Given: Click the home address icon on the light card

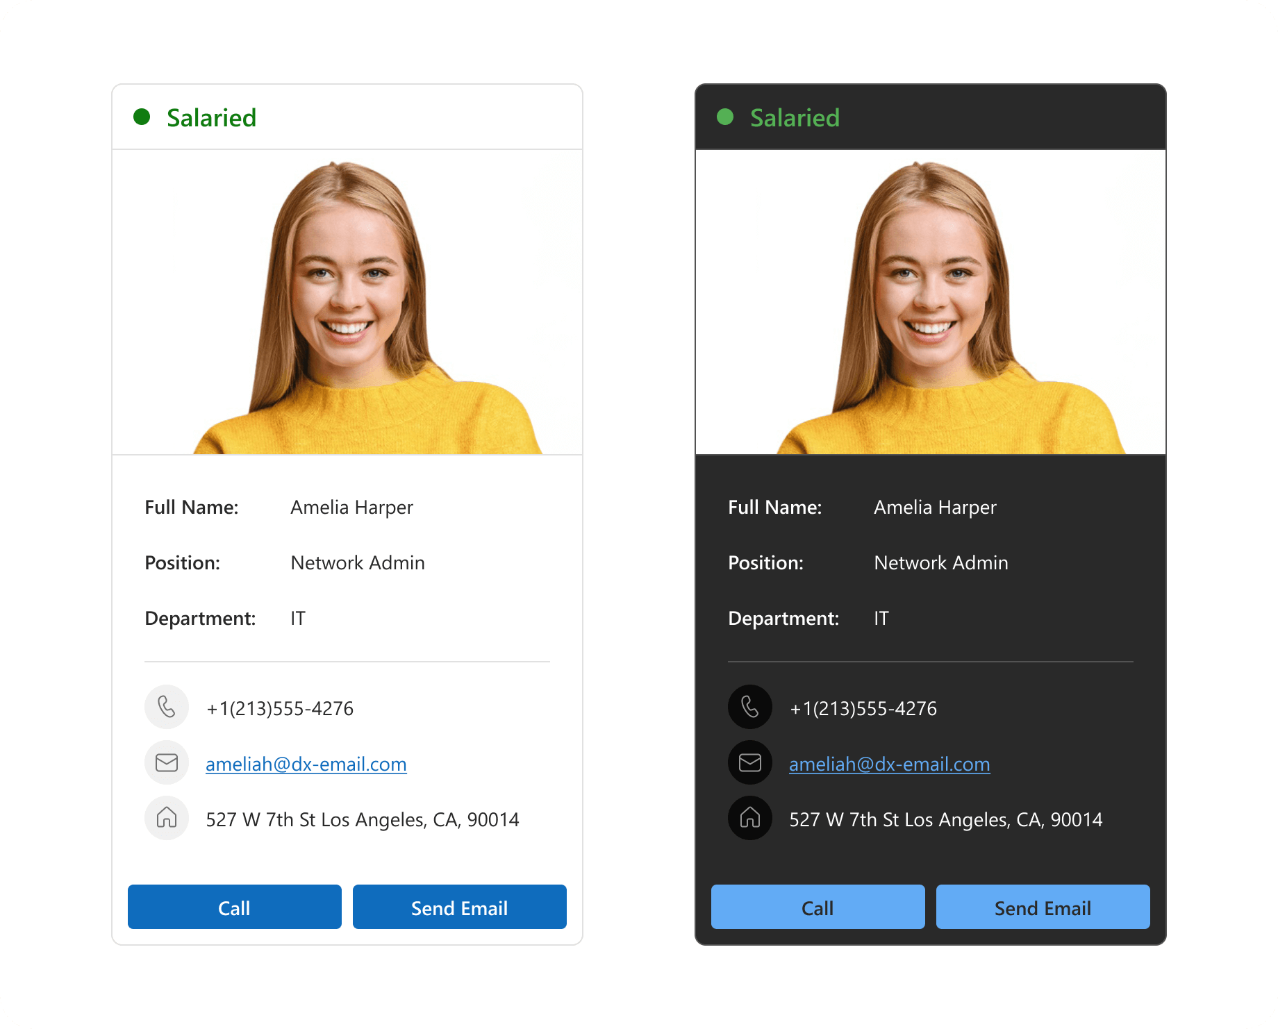Looking at the screenshot, I should [167, 818].
